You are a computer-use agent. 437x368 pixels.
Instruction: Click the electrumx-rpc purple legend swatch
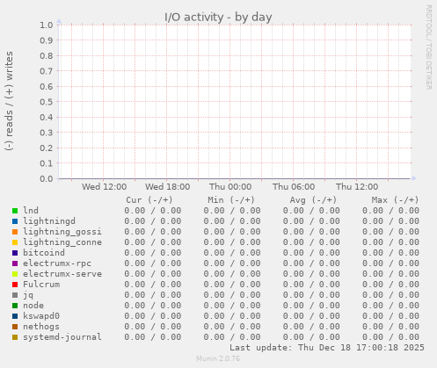15,263
